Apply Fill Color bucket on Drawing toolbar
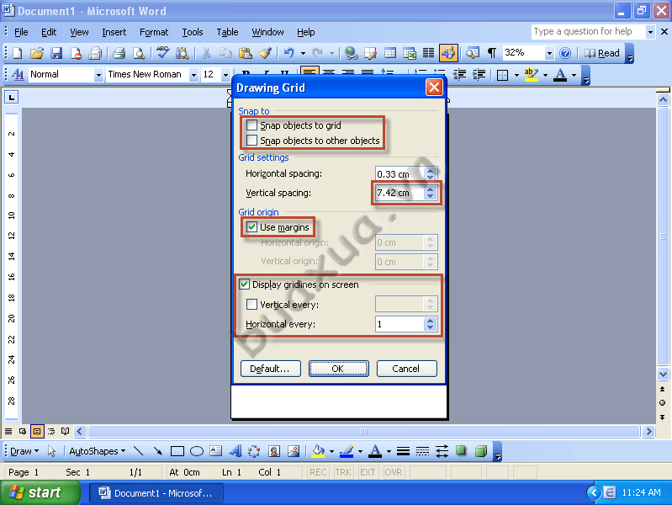This screenshot has height=505, width=672. click(x=318, y=451)
